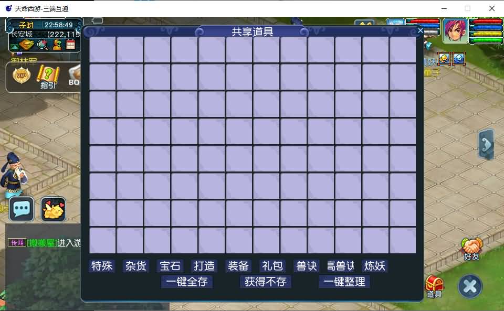Switch to the 装备 category tab

coord(238,266)
